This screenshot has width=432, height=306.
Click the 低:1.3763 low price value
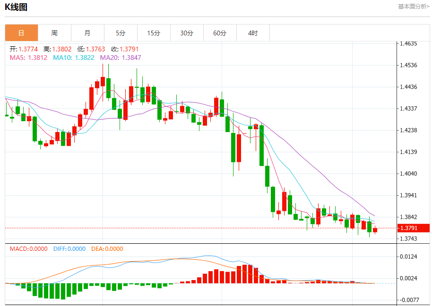(x=91, y=49)
